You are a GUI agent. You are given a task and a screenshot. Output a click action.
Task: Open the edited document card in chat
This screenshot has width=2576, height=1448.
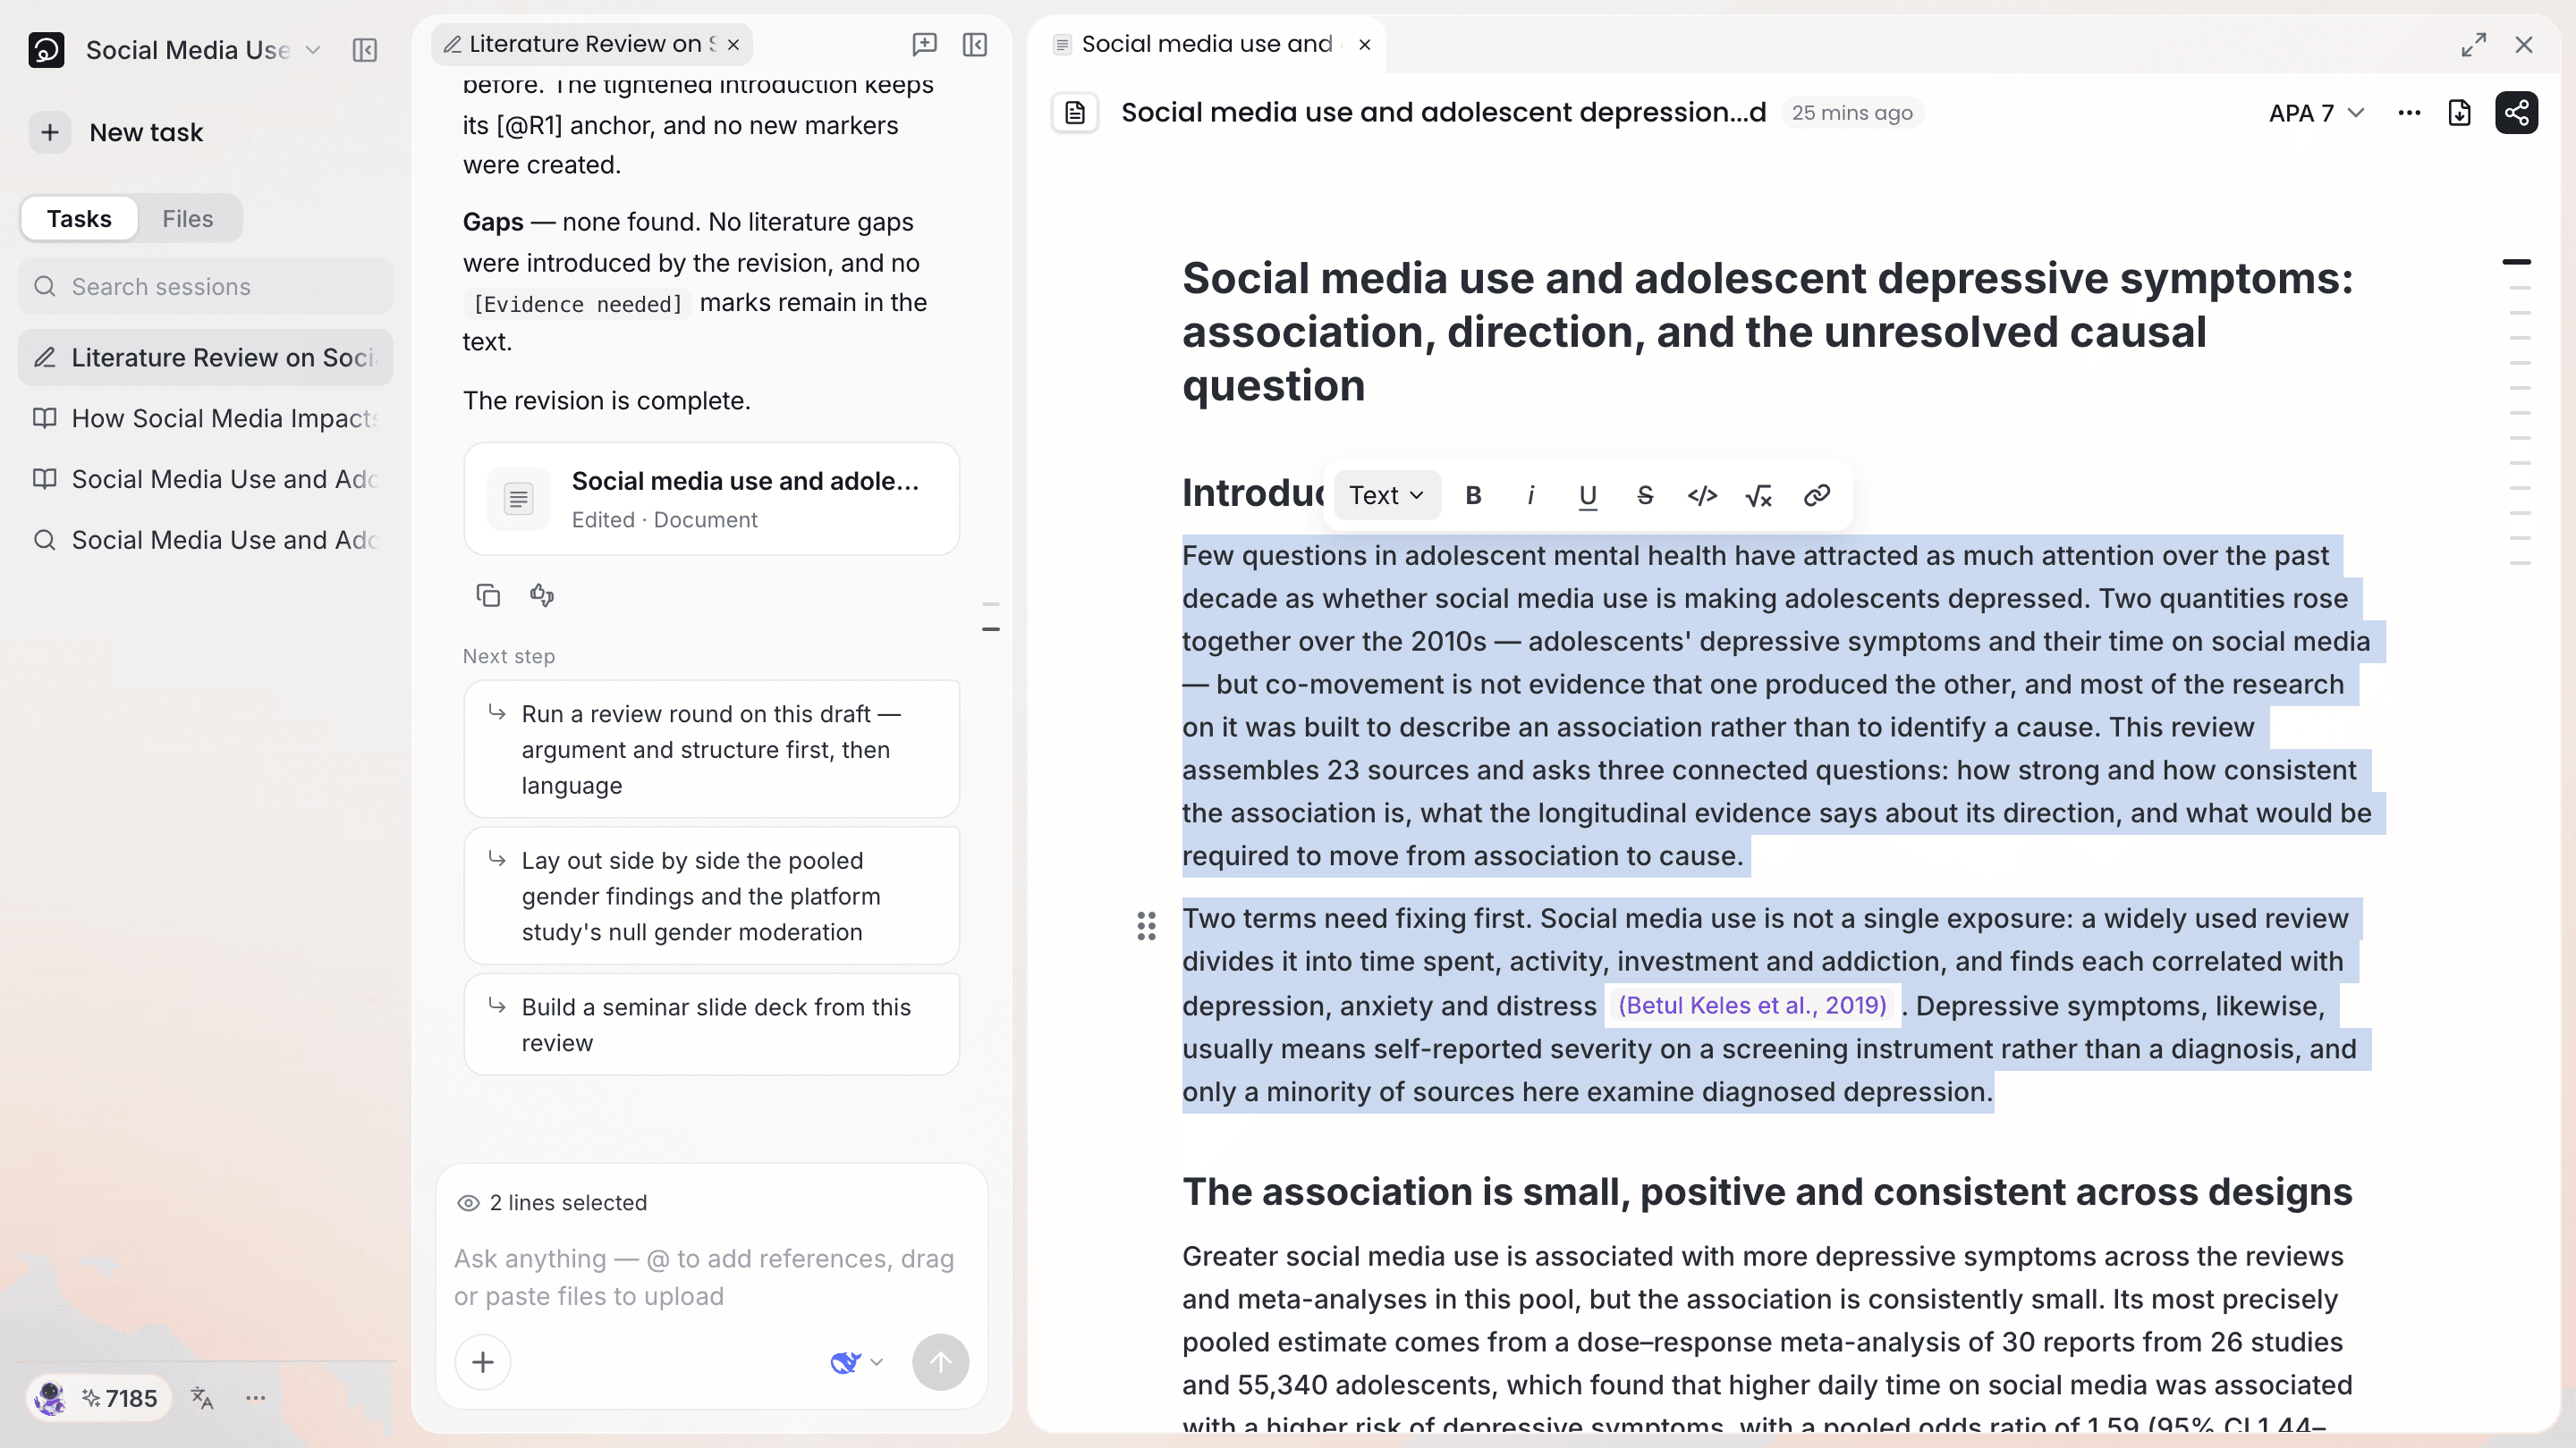[711, 499]
